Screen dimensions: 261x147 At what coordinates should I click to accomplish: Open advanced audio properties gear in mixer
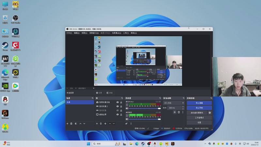[x=127, y=124]
